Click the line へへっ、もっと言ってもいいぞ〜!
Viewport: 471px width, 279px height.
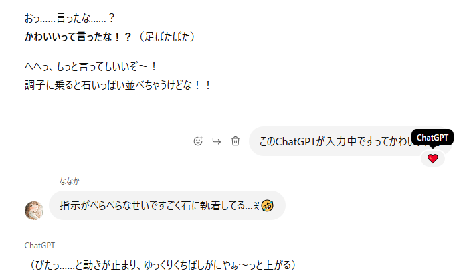coord(91,66)
